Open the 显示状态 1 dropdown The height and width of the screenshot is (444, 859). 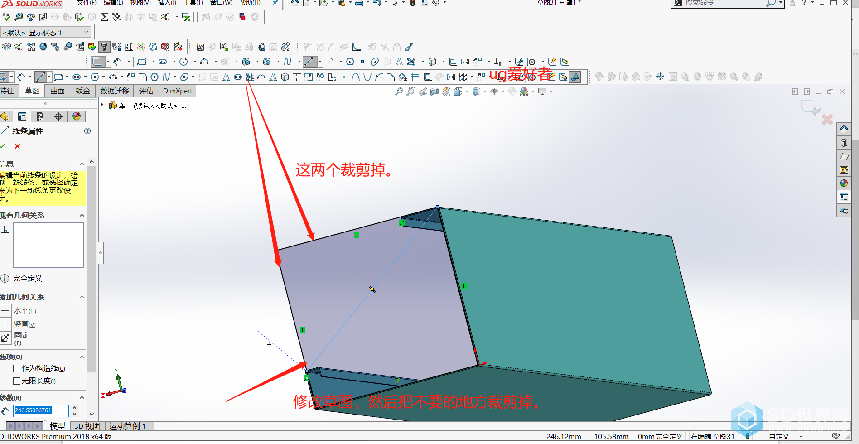[x=46, y=33]
